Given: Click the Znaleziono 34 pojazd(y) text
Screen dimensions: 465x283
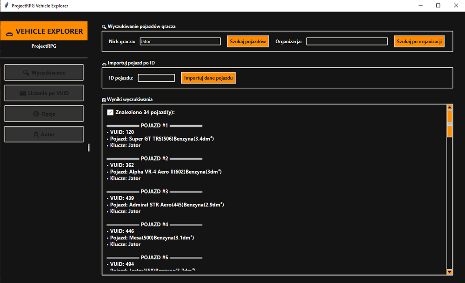Looking at the screenshot, I should pos(145,112).
